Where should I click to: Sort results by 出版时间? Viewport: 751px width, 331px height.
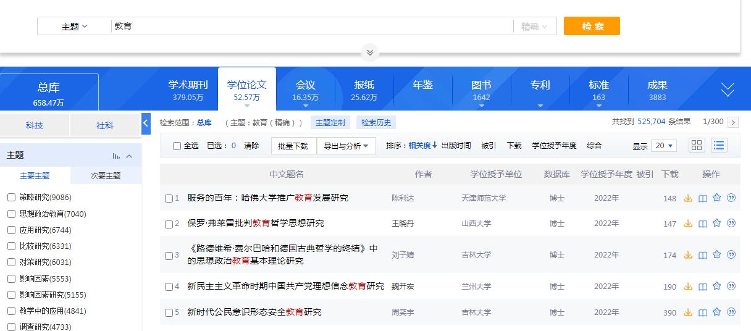[456, 146]
